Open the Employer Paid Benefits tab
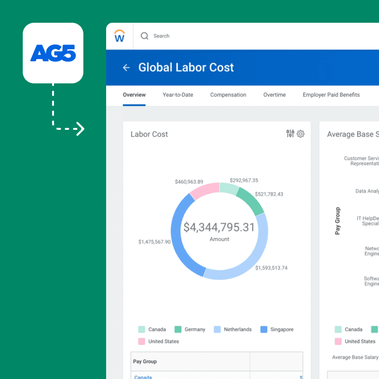The height and width of the screenshot is (379, 379). [x=331, y=95]
